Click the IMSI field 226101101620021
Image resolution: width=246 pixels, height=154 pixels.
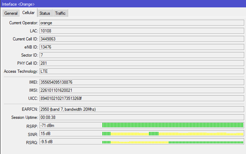point(142,90)
